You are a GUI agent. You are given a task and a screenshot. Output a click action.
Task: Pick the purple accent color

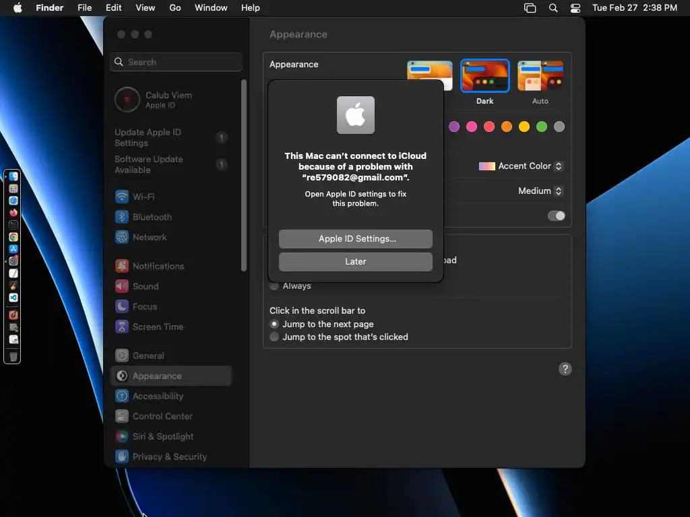[x=454, y=127]
